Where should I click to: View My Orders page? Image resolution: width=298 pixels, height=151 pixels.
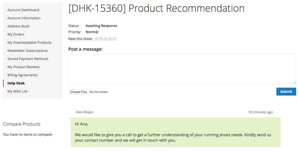click(16, 34)
